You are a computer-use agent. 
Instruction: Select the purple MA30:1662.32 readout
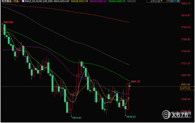tap(98, 1)
